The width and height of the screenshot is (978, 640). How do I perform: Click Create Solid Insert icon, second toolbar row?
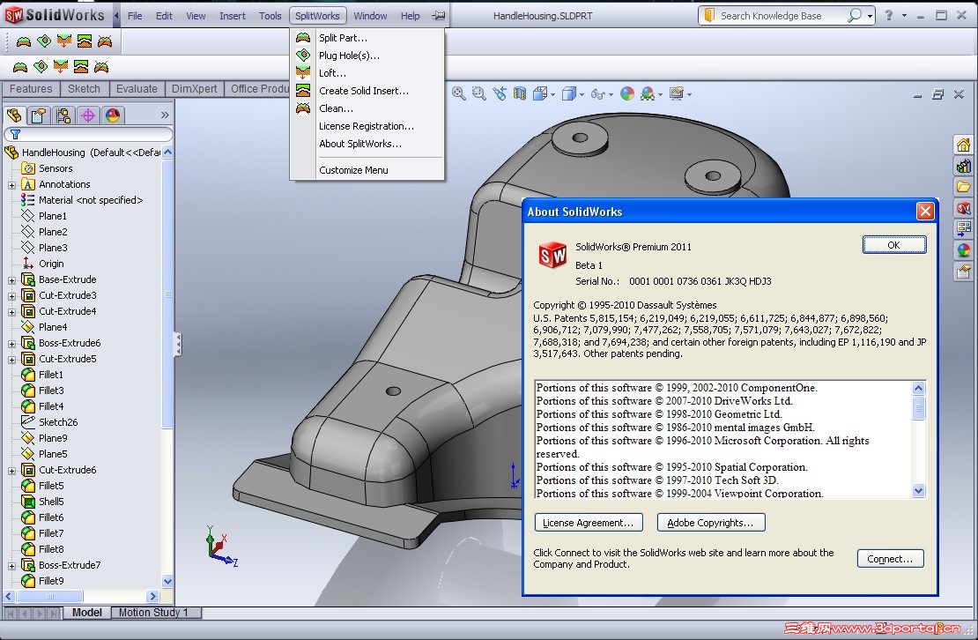tap(80, 67)
